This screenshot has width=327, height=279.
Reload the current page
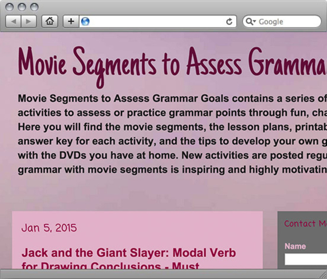coord(229,21)
